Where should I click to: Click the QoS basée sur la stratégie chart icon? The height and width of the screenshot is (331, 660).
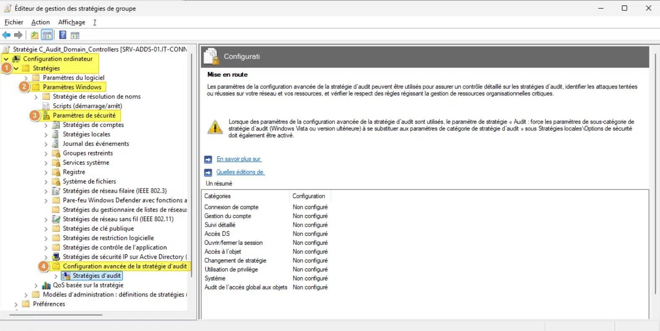click(x=46, y=285)
